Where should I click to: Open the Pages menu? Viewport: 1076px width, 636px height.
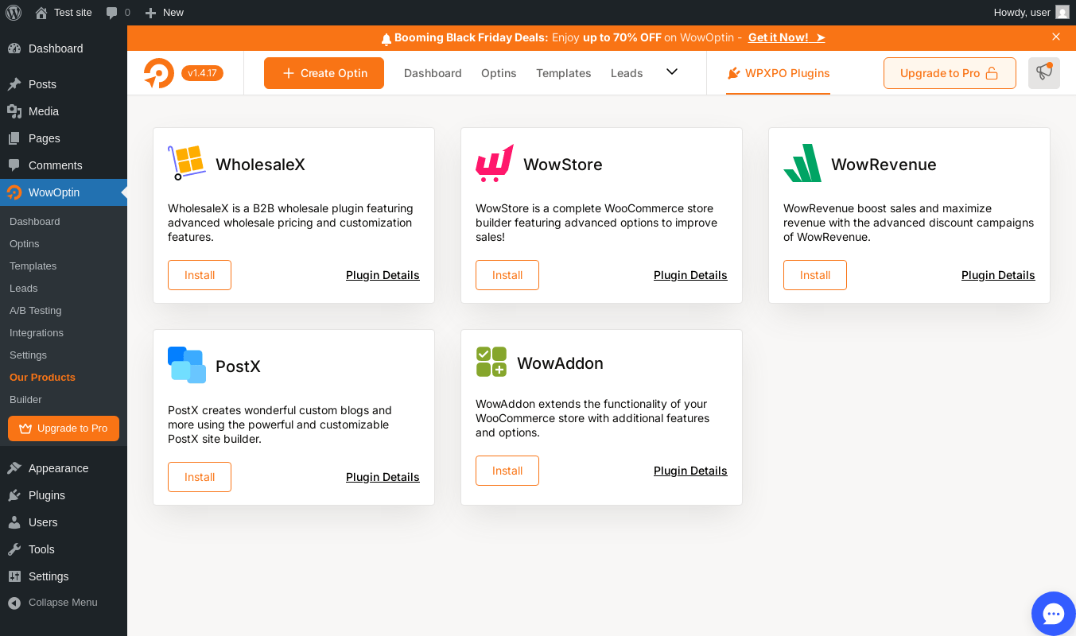(x=64, y=138)
